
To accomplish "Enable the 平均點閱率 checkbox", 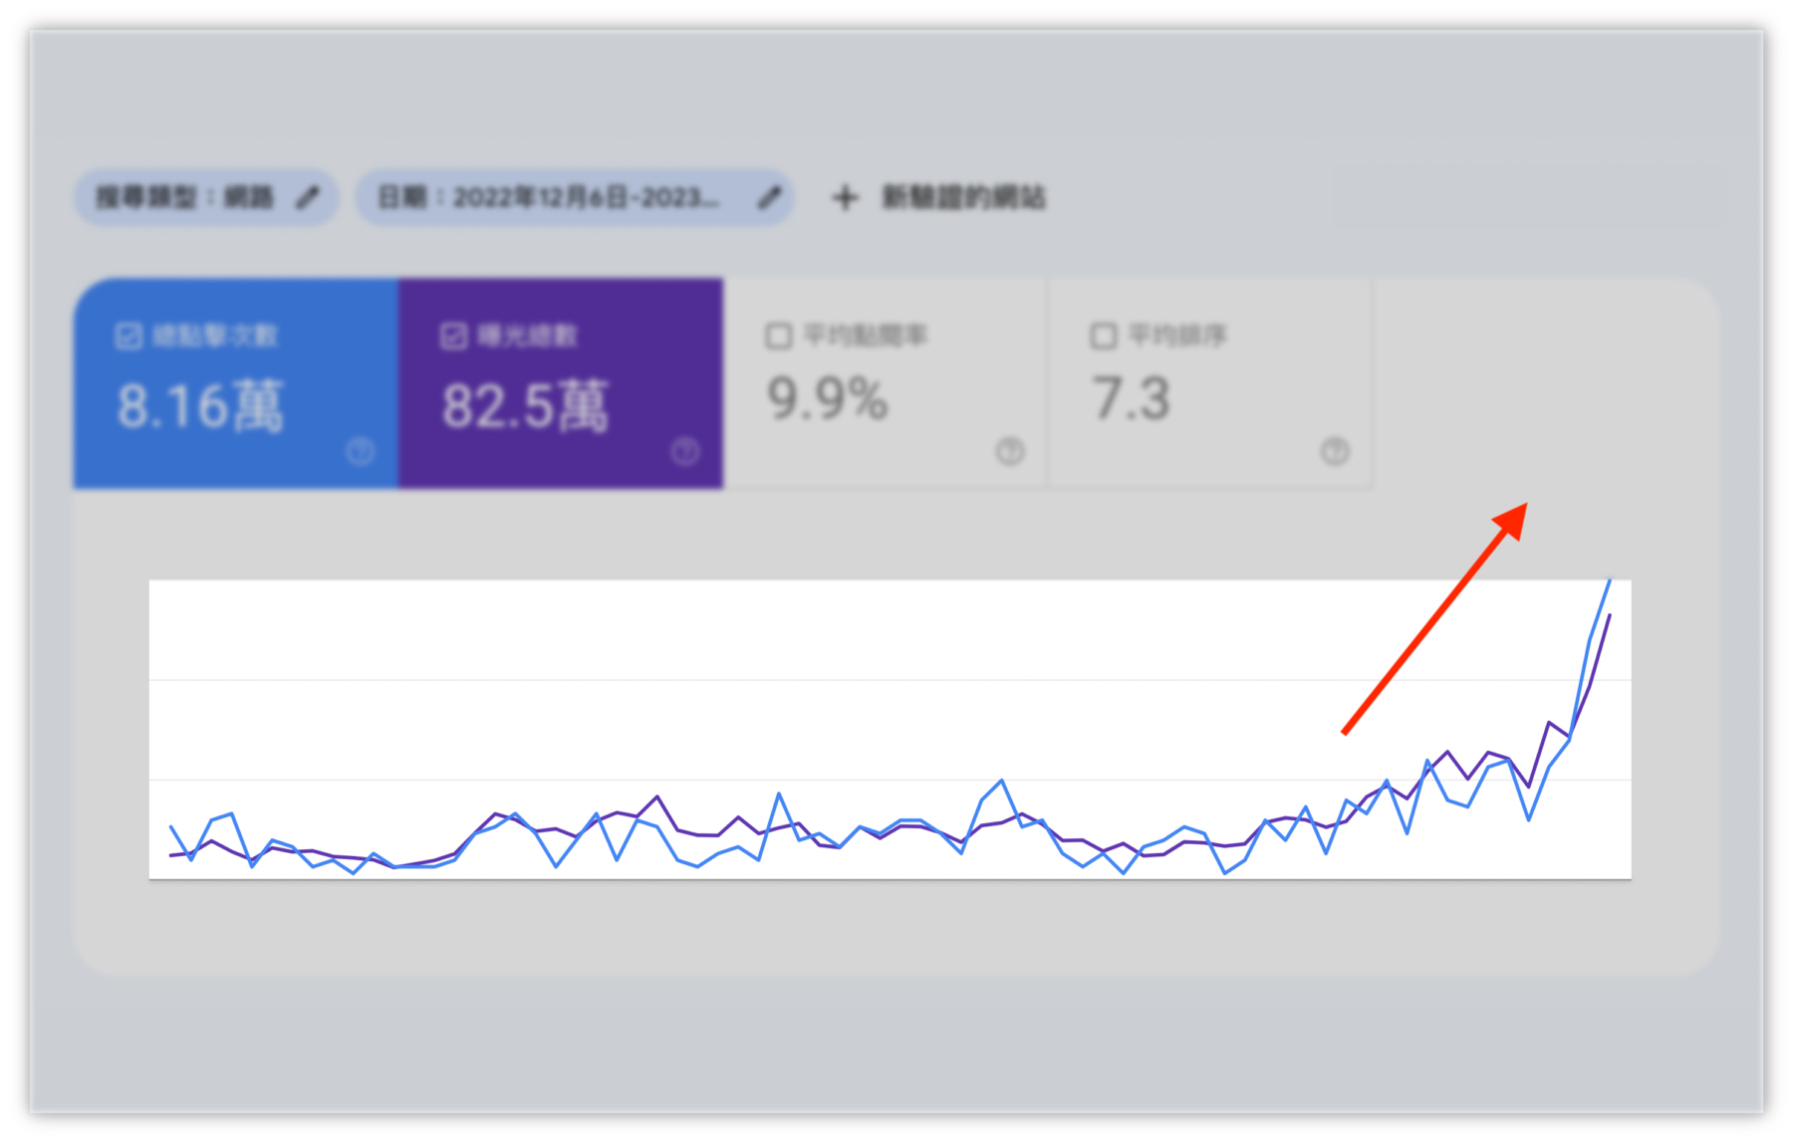I will pyautogui.click(x=778, y=336).
